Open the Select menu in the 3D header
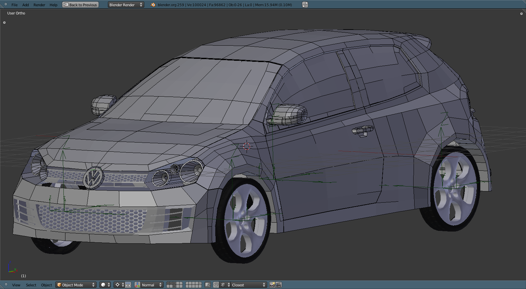Image resolution: width=526 pixels, height=289 pixels. (31, 285)
